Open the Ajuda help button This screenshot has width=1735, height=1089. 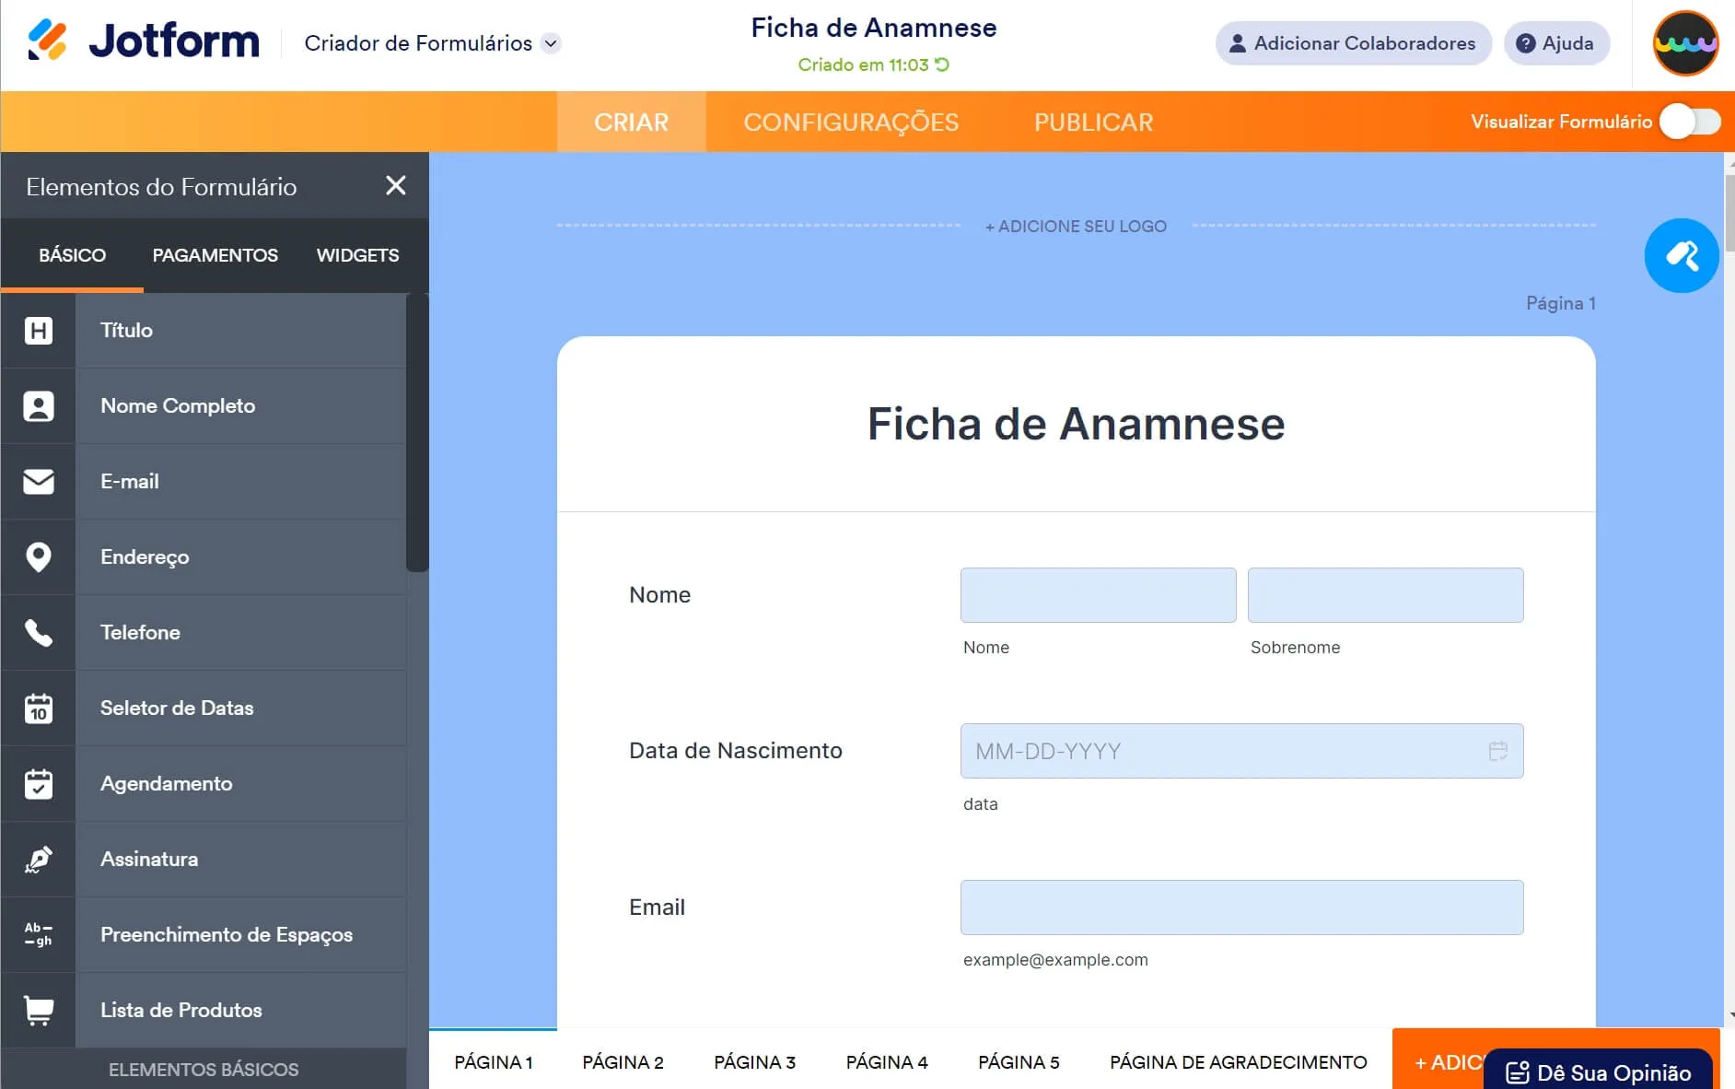pos(1555,42)
